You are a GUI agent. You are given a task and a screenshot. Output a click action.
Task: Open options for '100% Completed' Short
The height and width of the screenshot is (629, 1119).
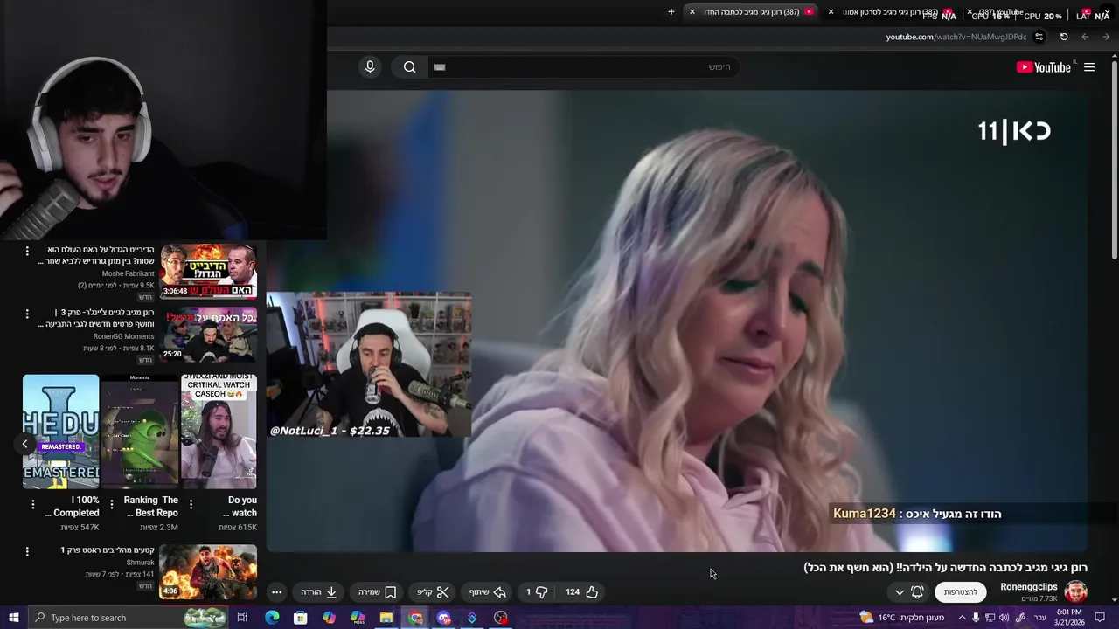point(33,504)
